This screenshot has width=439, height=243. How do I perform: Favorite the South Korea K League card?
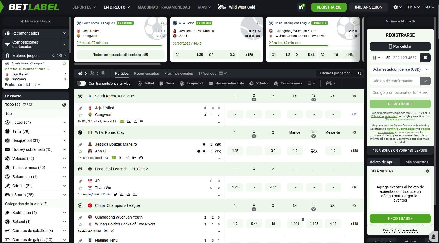(162, 22)
